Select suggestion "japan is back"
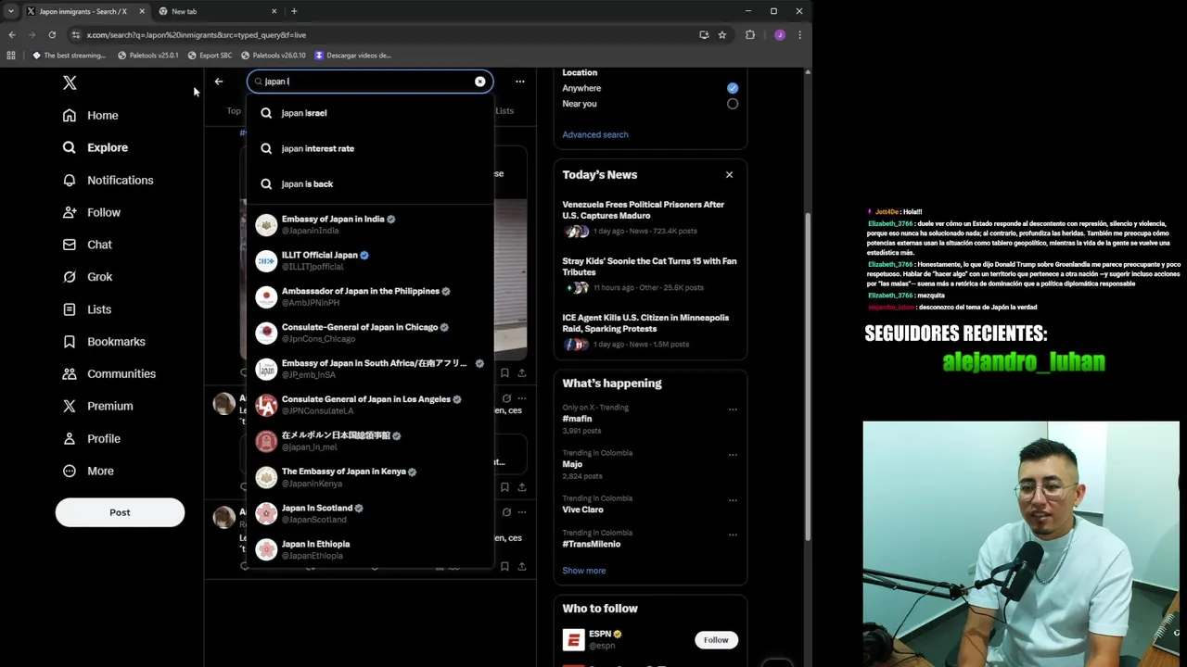 (369, 183)
